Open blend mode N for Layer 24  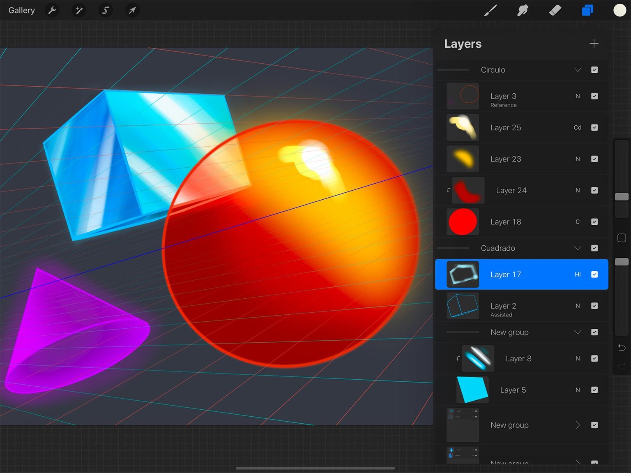[578, 190]
